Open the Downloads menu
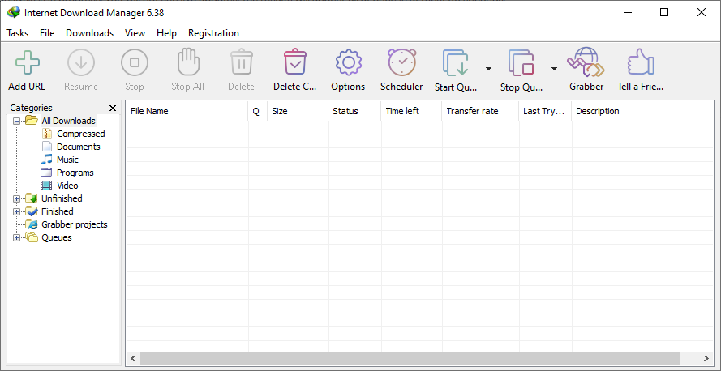Viewport: 721px width, 371px height. [x=90, y=33]
